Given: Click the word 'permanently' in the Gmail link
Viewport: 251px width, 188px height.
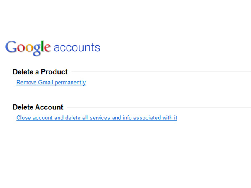Looking at the screenshot, I should [70, 82].
